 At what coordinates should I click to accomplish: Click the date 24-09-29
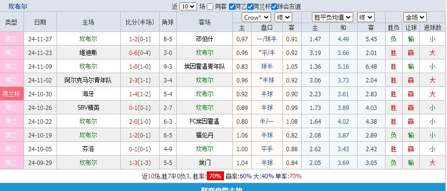click(x=40, y=163)
